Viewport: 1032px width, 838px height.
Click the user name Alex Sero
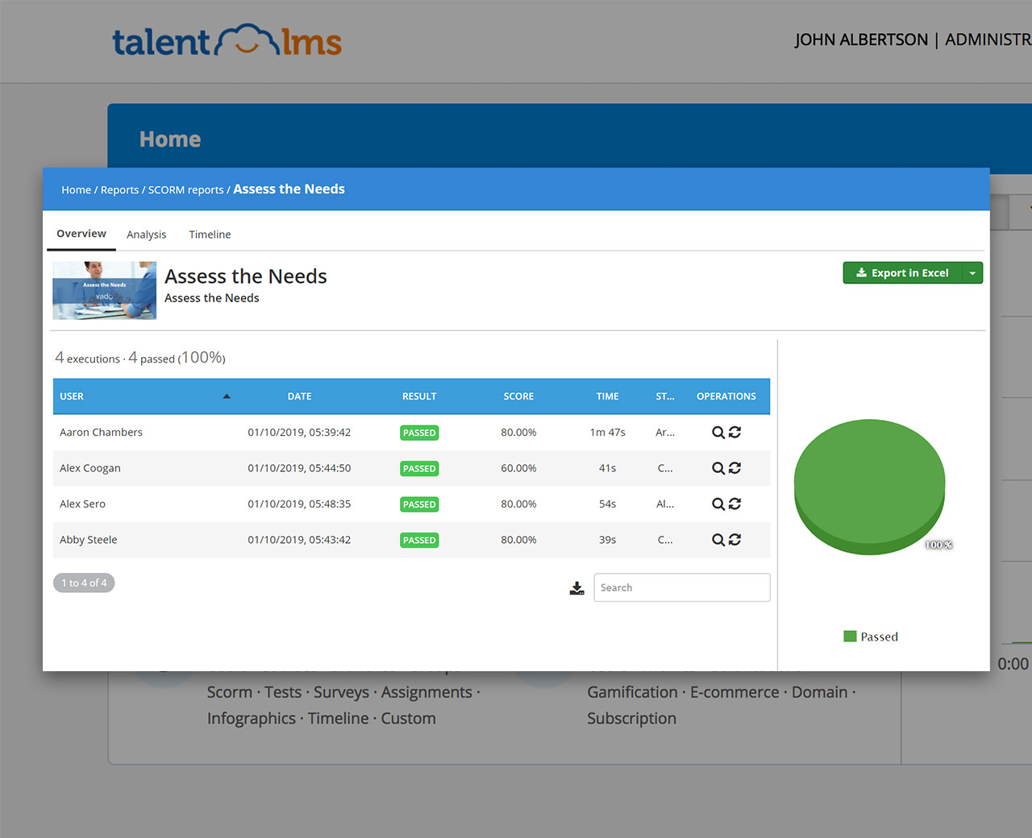tap(82, 504)
